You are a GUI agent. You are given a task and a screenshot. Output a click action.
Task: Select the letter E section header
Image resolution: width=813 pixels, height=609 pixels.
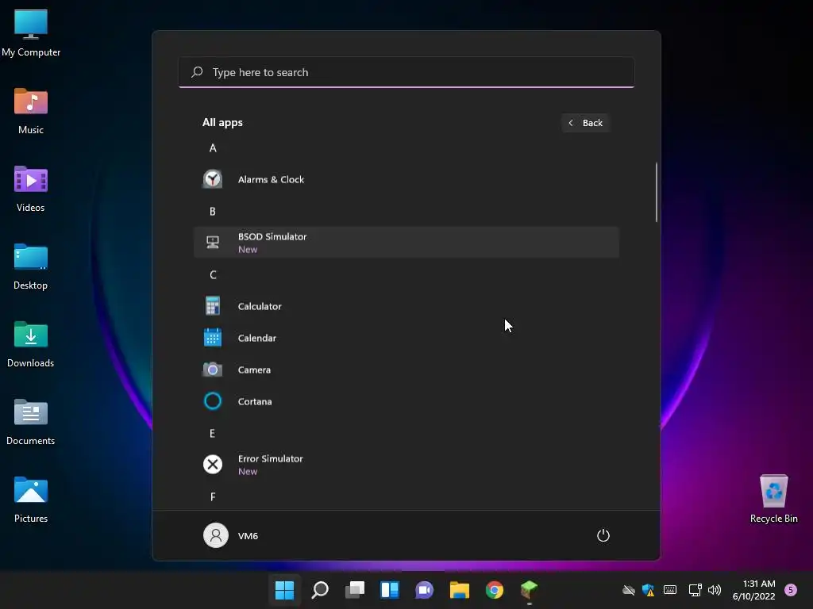pyautogui.click(x=213, y=434)
